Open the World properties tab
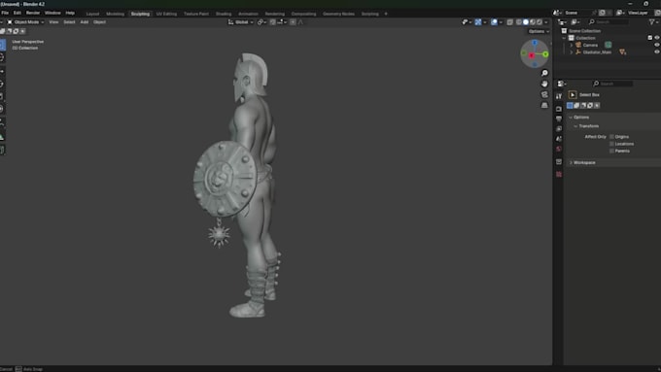The image size is (661, 372). [559, 149]
